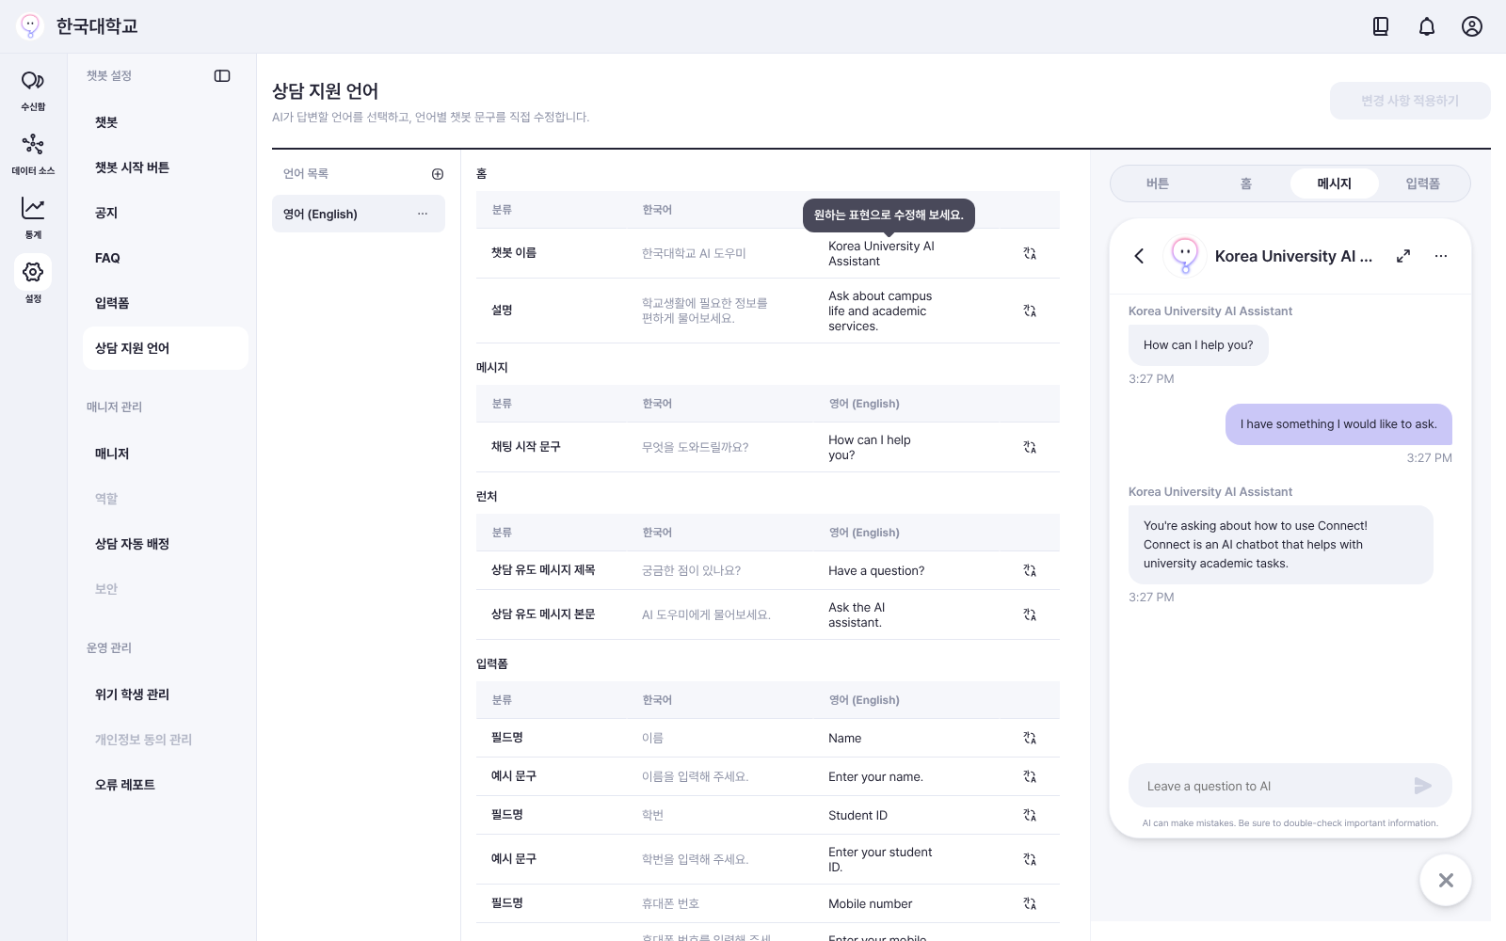Open the documentation book icon

(x=1381, y=26)
